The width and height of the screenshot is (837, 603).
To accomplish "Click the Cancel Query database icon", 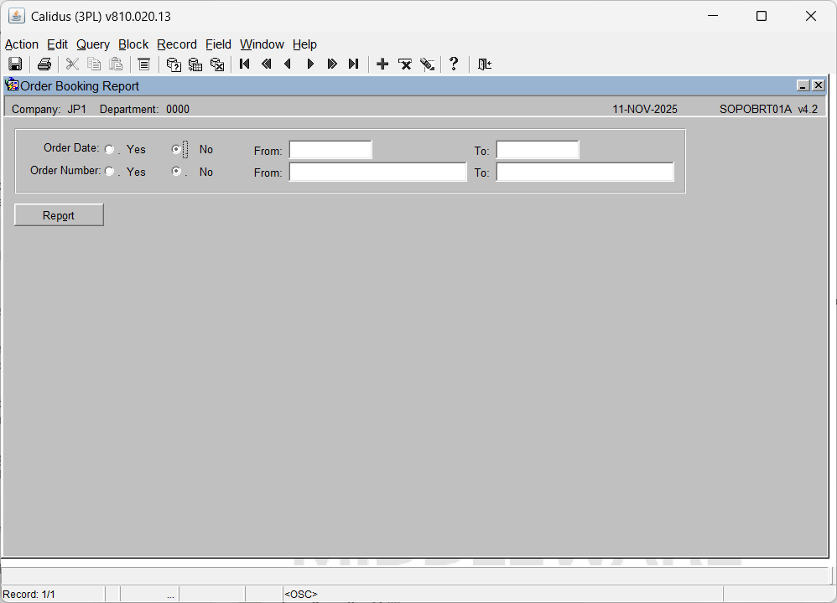I will [217, 64].
